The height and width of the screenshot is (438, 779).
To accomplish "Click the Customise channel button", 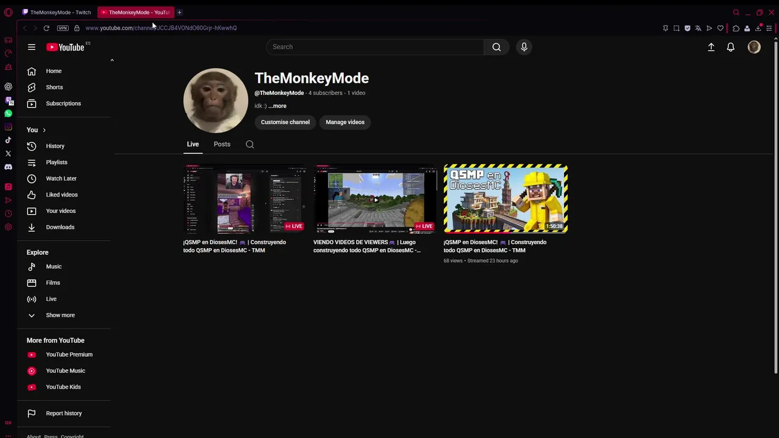I will pyautogui.click(x=285, y=122).
